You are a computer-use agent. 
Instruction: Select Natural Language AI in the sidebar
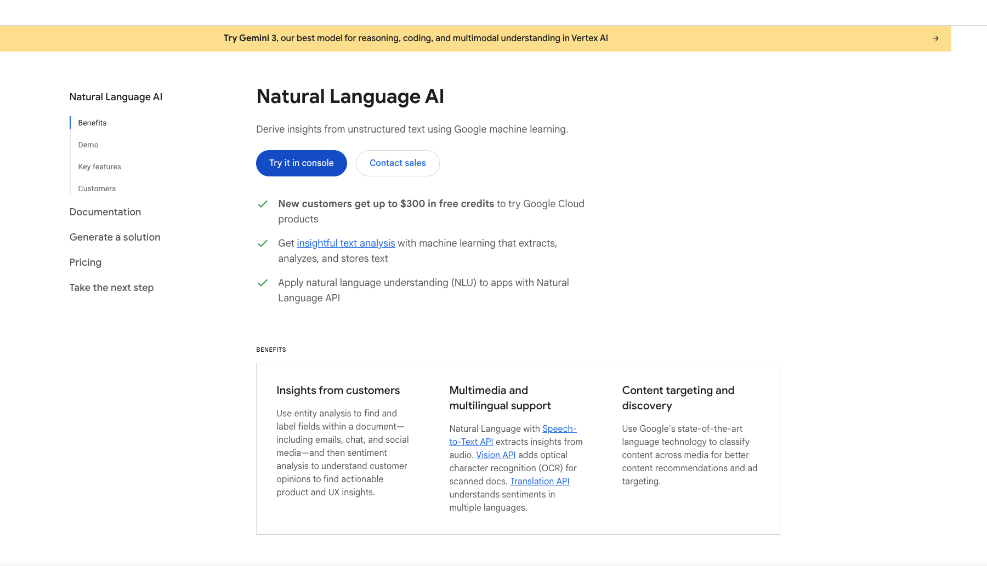click(x=116, y=97)
